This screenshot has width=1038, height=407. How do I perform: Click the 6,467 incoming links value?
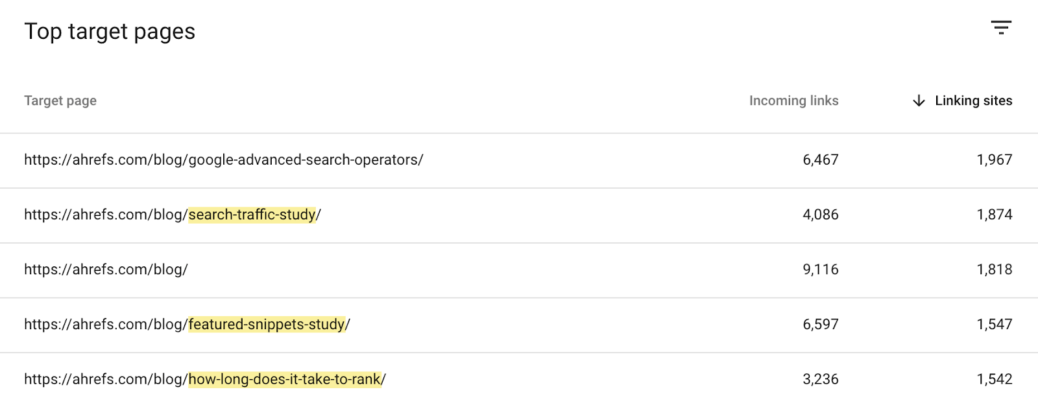pos(820,160)
